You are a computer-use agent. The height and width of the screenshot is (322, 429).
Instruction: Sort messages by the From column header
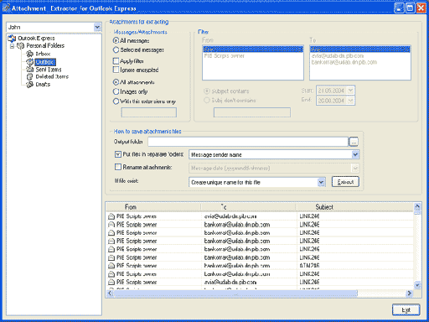(x=153, y=207)
